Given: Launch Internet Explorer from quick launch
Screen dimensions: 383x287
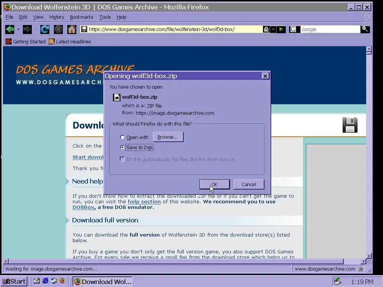Looking at the screenshot, I should [x=45, y=281].
